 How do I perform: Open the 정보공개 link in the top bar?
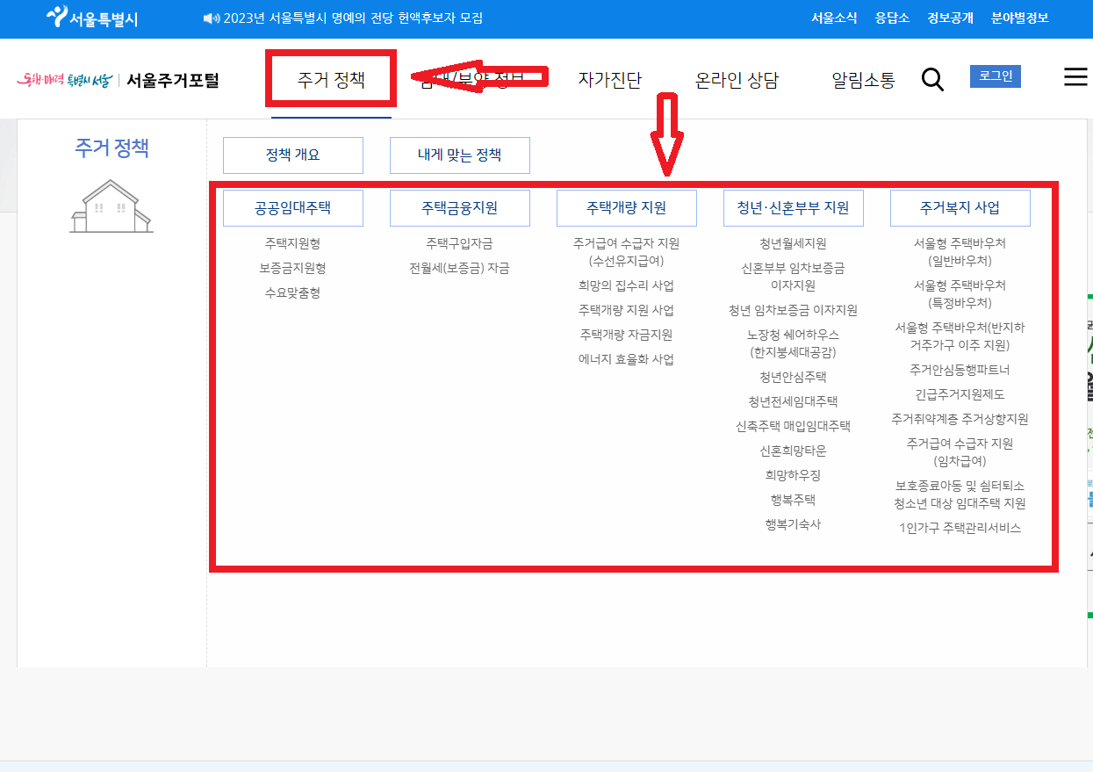coord(948,18)
